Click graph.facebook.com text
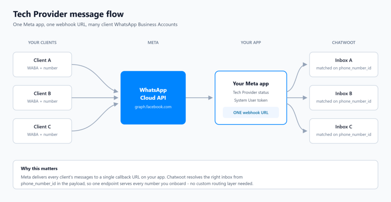391x202 pixels. tap(153, 107)
